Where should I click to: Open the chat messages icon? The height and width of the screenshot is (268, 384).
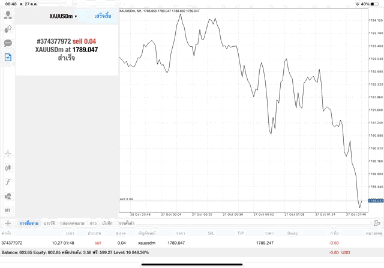[x=8, y=43]
